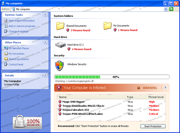Open the address bar dropdown arrow
Image resolution: width=180 pixels, height=133 pixels.
point(166,9)
